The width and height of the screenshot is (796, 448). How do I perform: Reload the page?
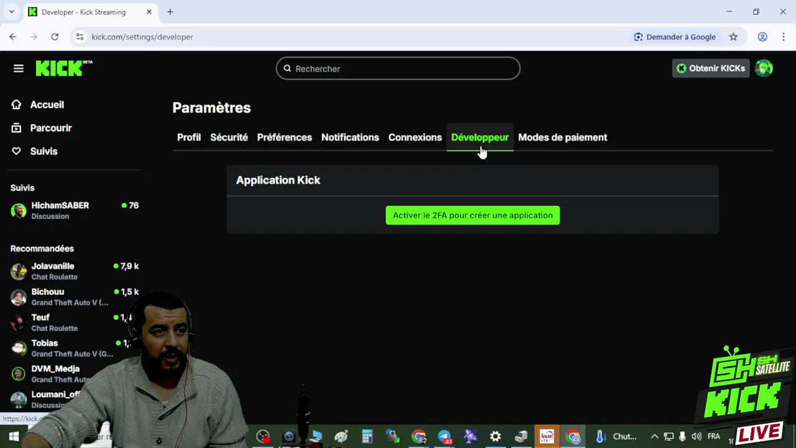point(55,37)
